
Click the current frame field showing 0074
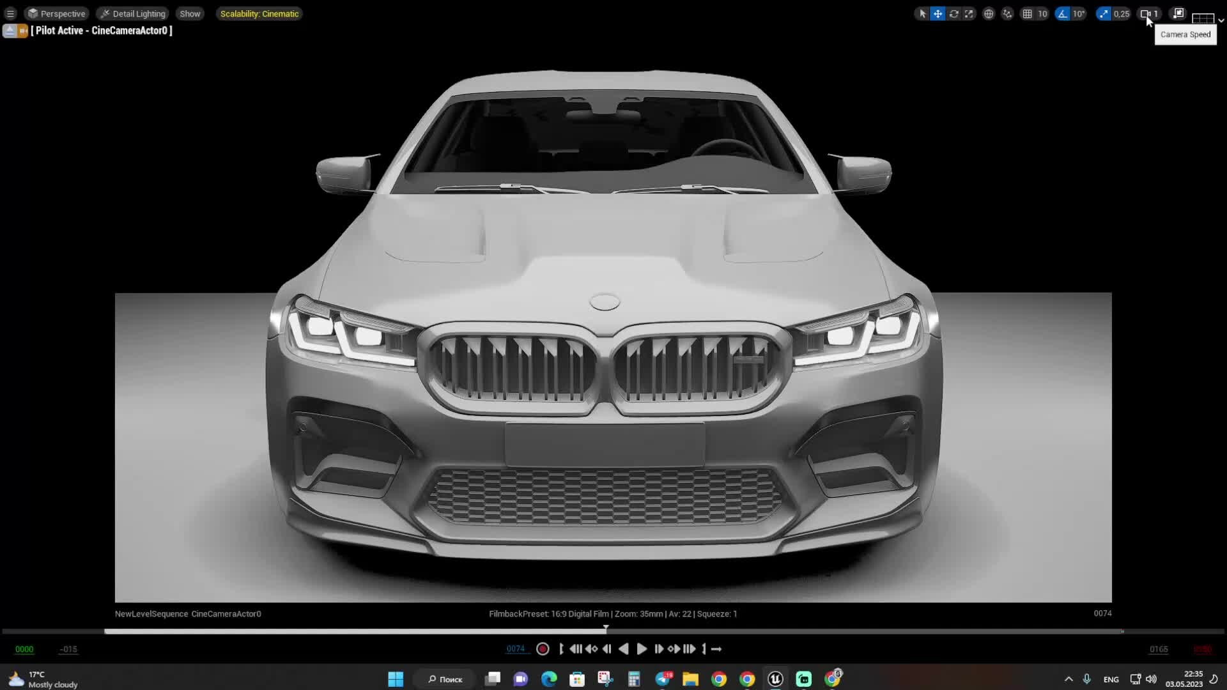click(518, 649)
